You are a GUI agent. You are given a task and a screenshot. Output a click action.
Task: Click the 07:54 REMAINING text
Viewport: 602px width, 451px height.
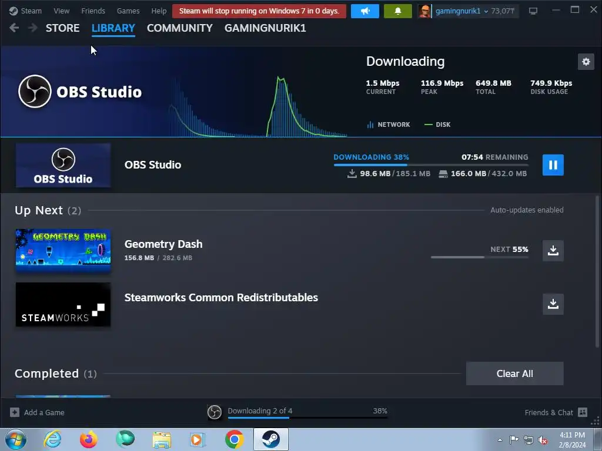495,157
